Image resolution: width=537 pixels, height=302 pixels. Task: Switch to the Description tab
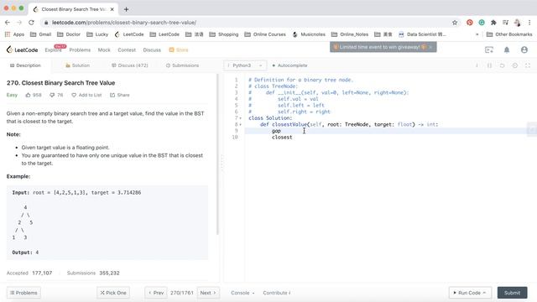(25, 65)
